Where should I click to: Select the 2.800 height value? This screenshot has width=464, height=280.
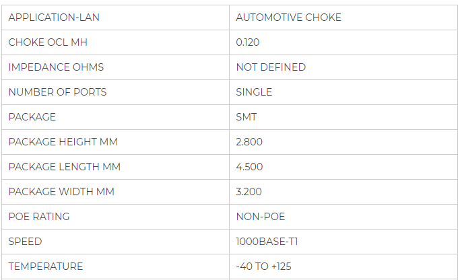[x=249, y=142]
